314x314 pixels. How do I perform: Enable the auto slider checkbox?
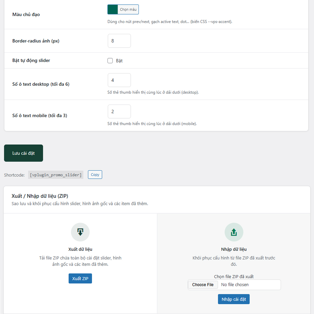coord(110,61)
